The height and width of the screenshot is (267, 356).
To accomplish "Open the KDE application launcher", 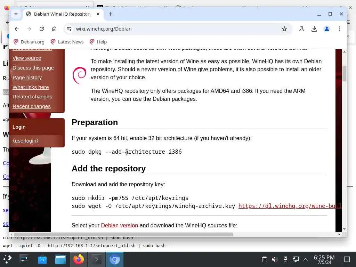I will click(x=7, y=259).
